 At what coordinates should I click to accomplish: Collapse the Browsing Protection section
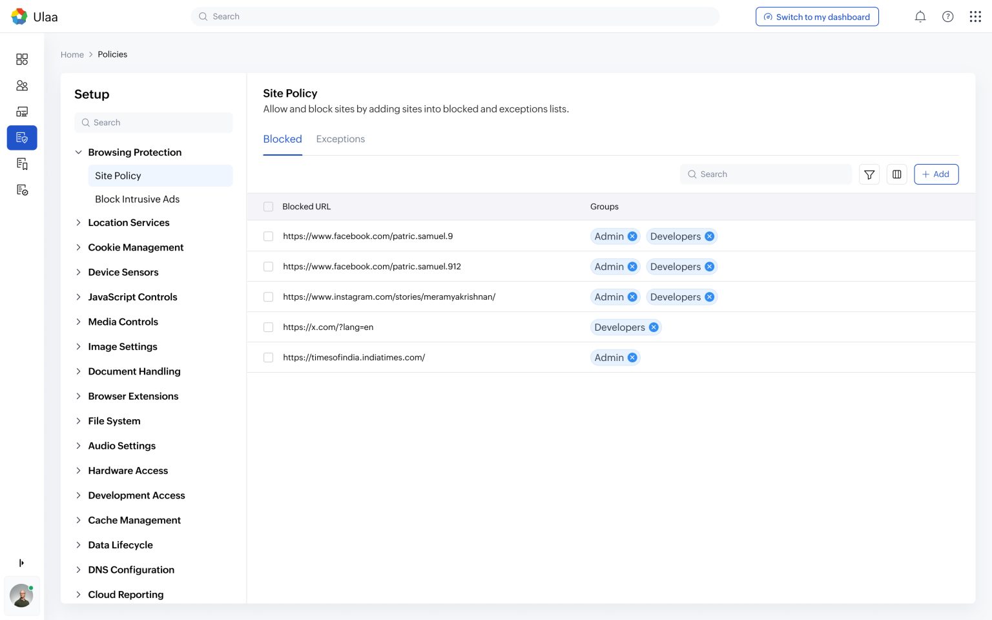tap(79, 152)
